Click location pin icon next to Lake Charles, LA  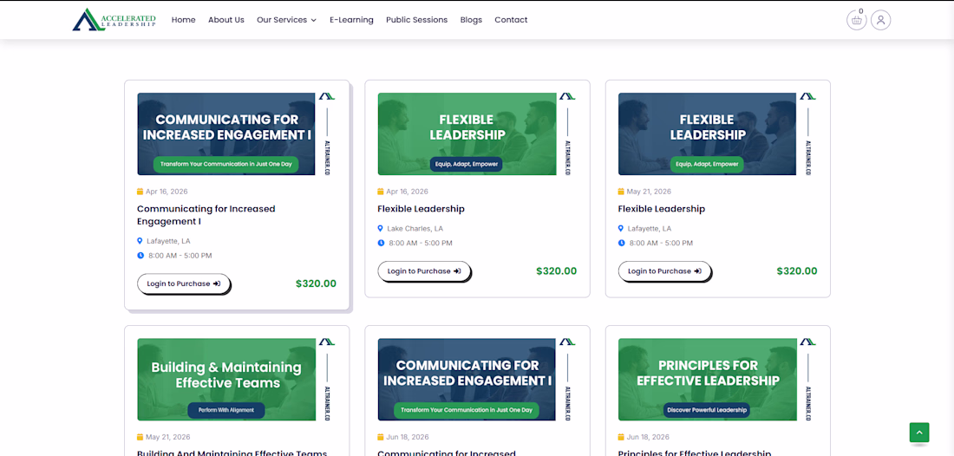(381, 229)
